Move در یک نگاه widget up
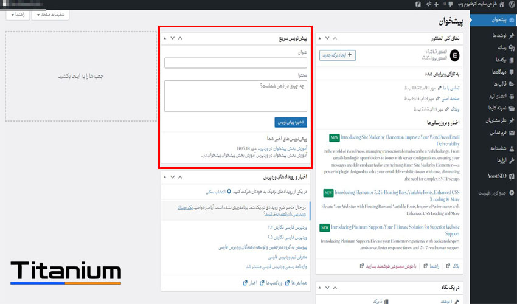Image resolution: width=517 pixels, height=304 pixels. [x=335, y=288]
